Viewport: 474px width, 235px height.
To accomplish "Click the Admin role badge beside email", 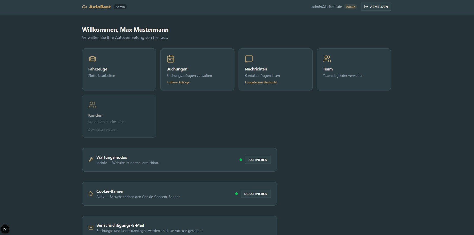I will 351,7.
